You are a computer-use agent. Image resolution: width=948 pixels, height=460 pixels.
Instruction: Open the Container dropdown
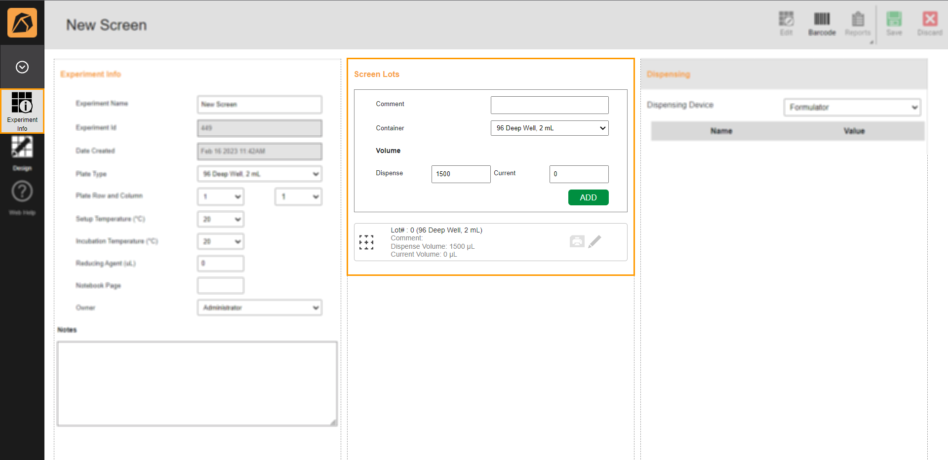pyautogui.click(x=549, y=128)
